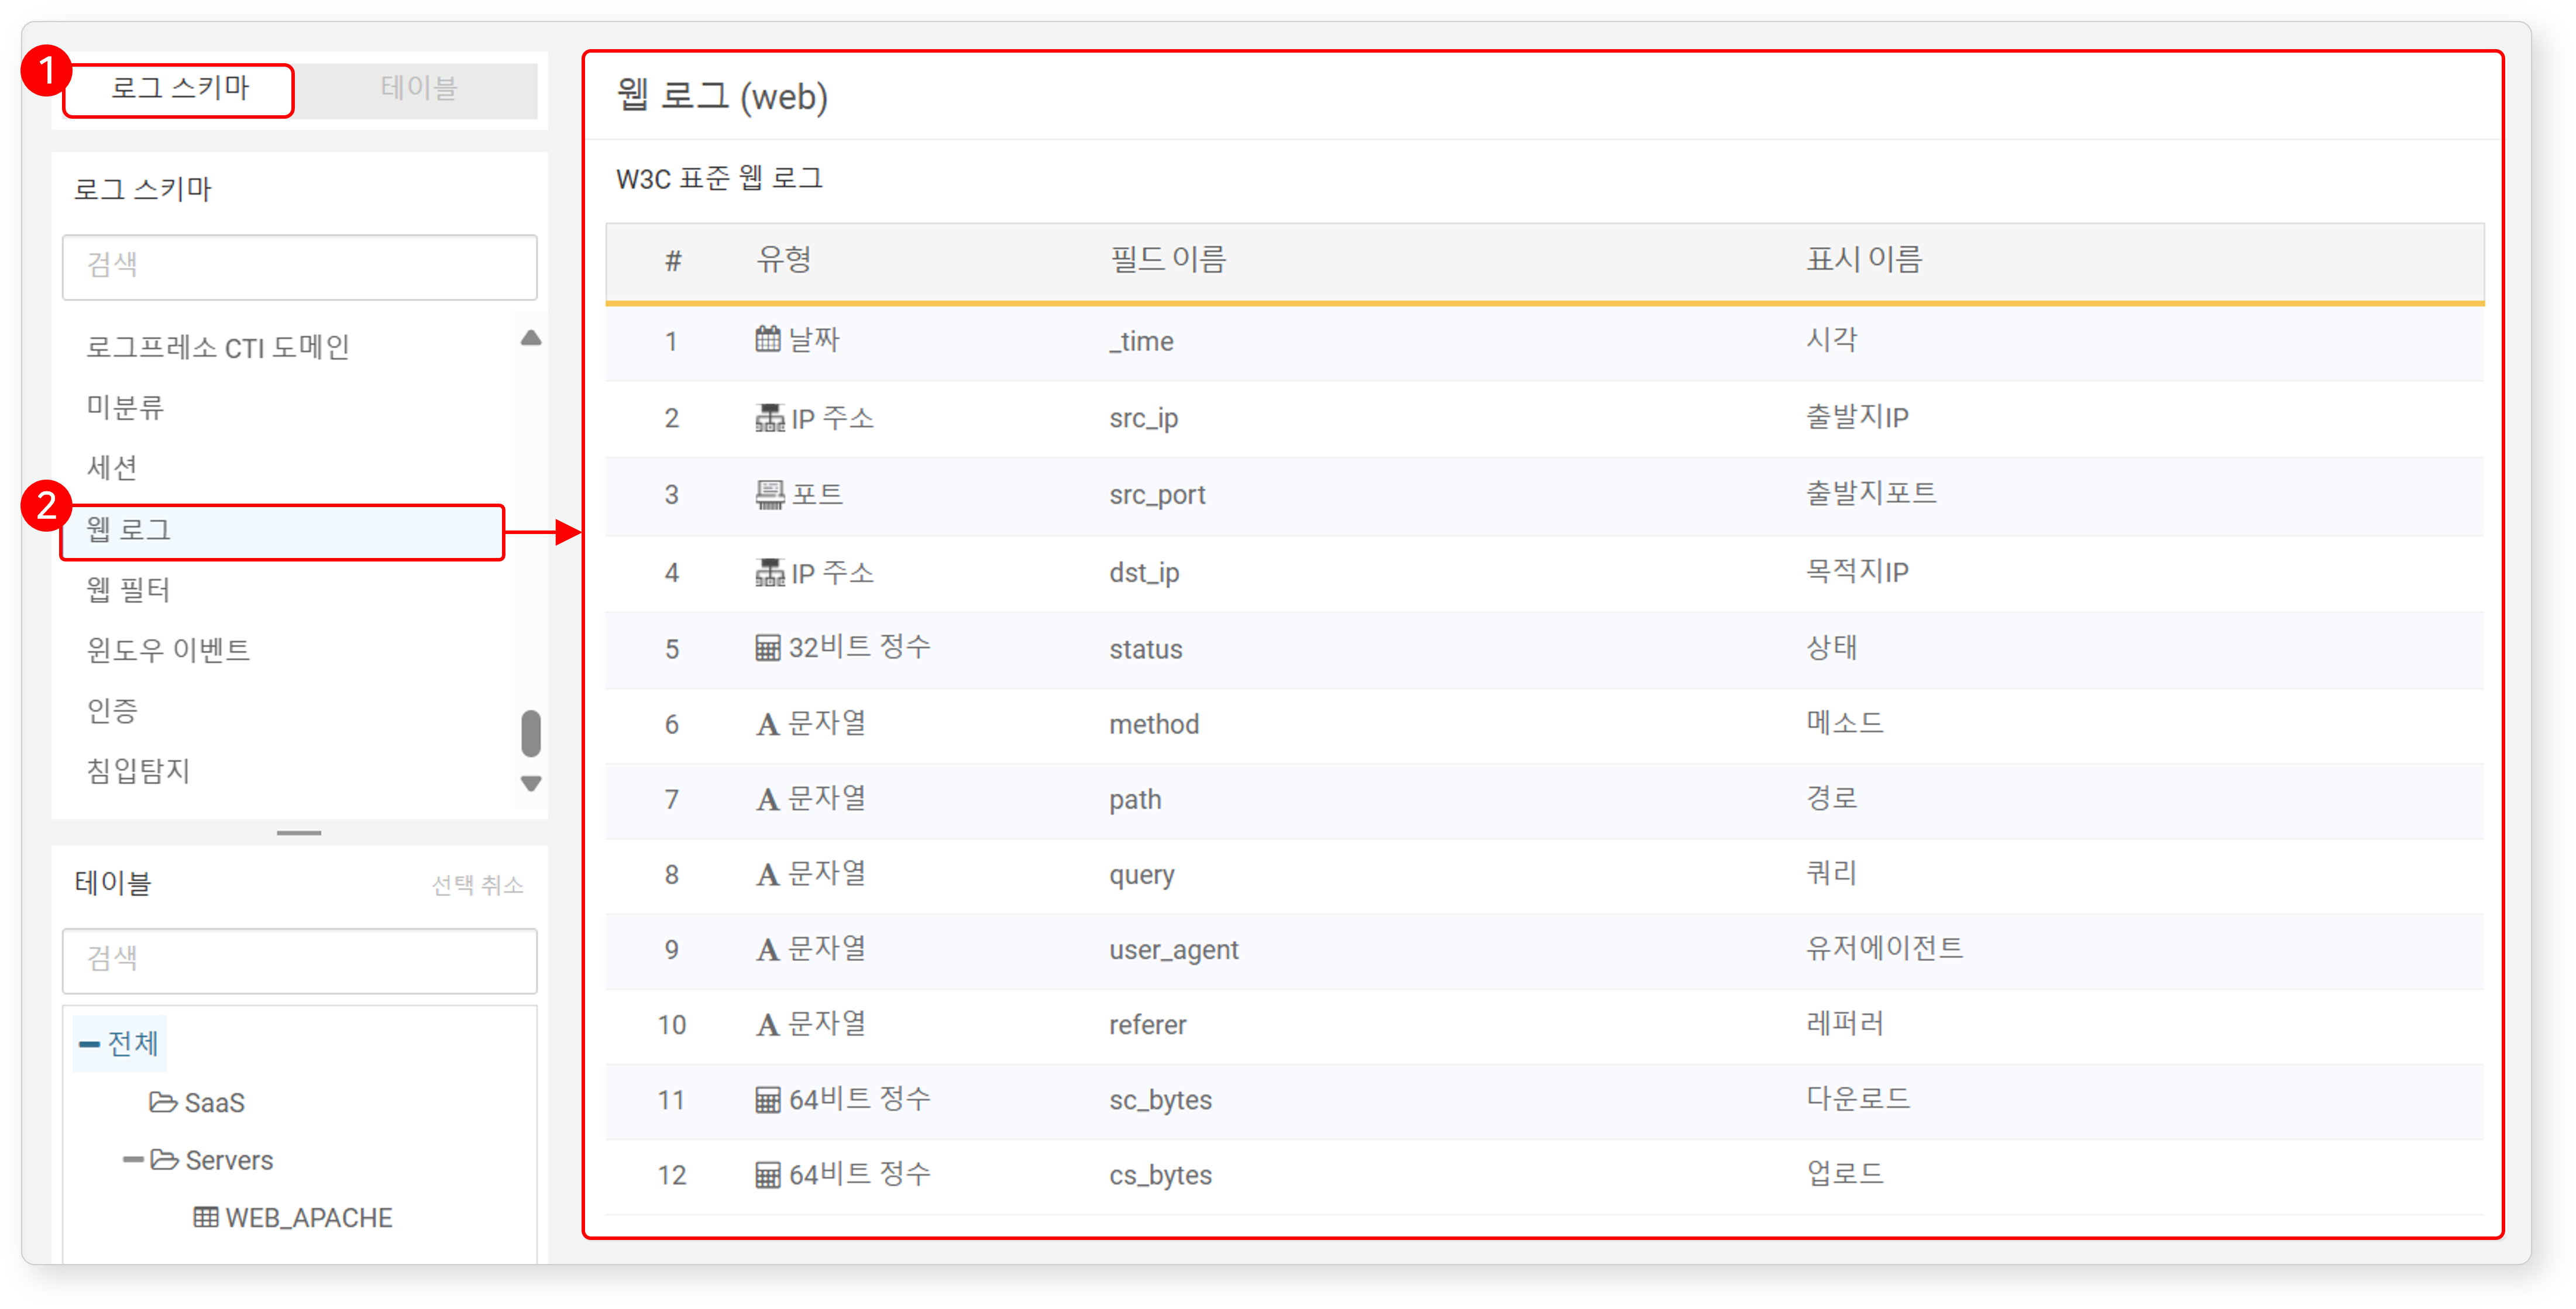
Task: Click the 표시 이름 column header
Action: click(x=1863, y=260)
